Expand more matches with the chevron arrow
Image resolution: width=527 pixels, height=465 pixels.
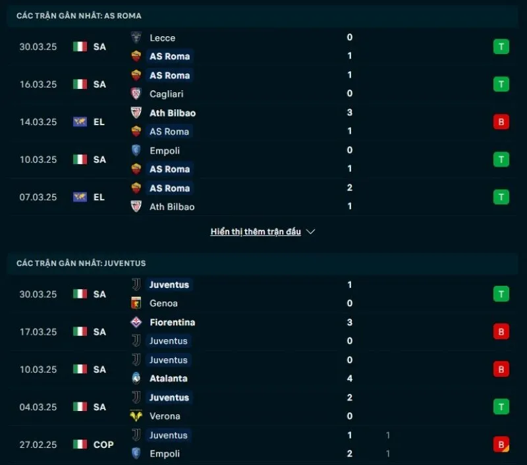tap(310, 231)
